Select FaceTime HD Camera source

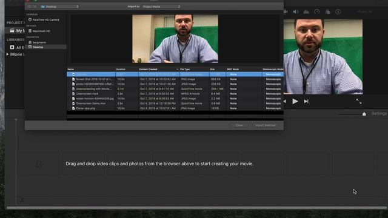coord(46,19)
